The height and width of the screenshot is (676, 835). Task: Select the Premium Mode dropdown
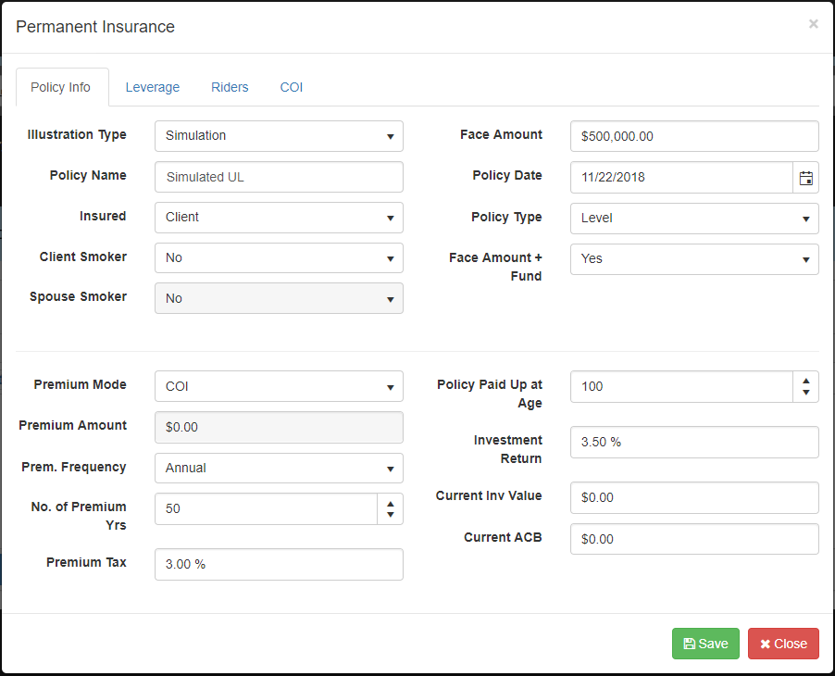pos(279,386)
